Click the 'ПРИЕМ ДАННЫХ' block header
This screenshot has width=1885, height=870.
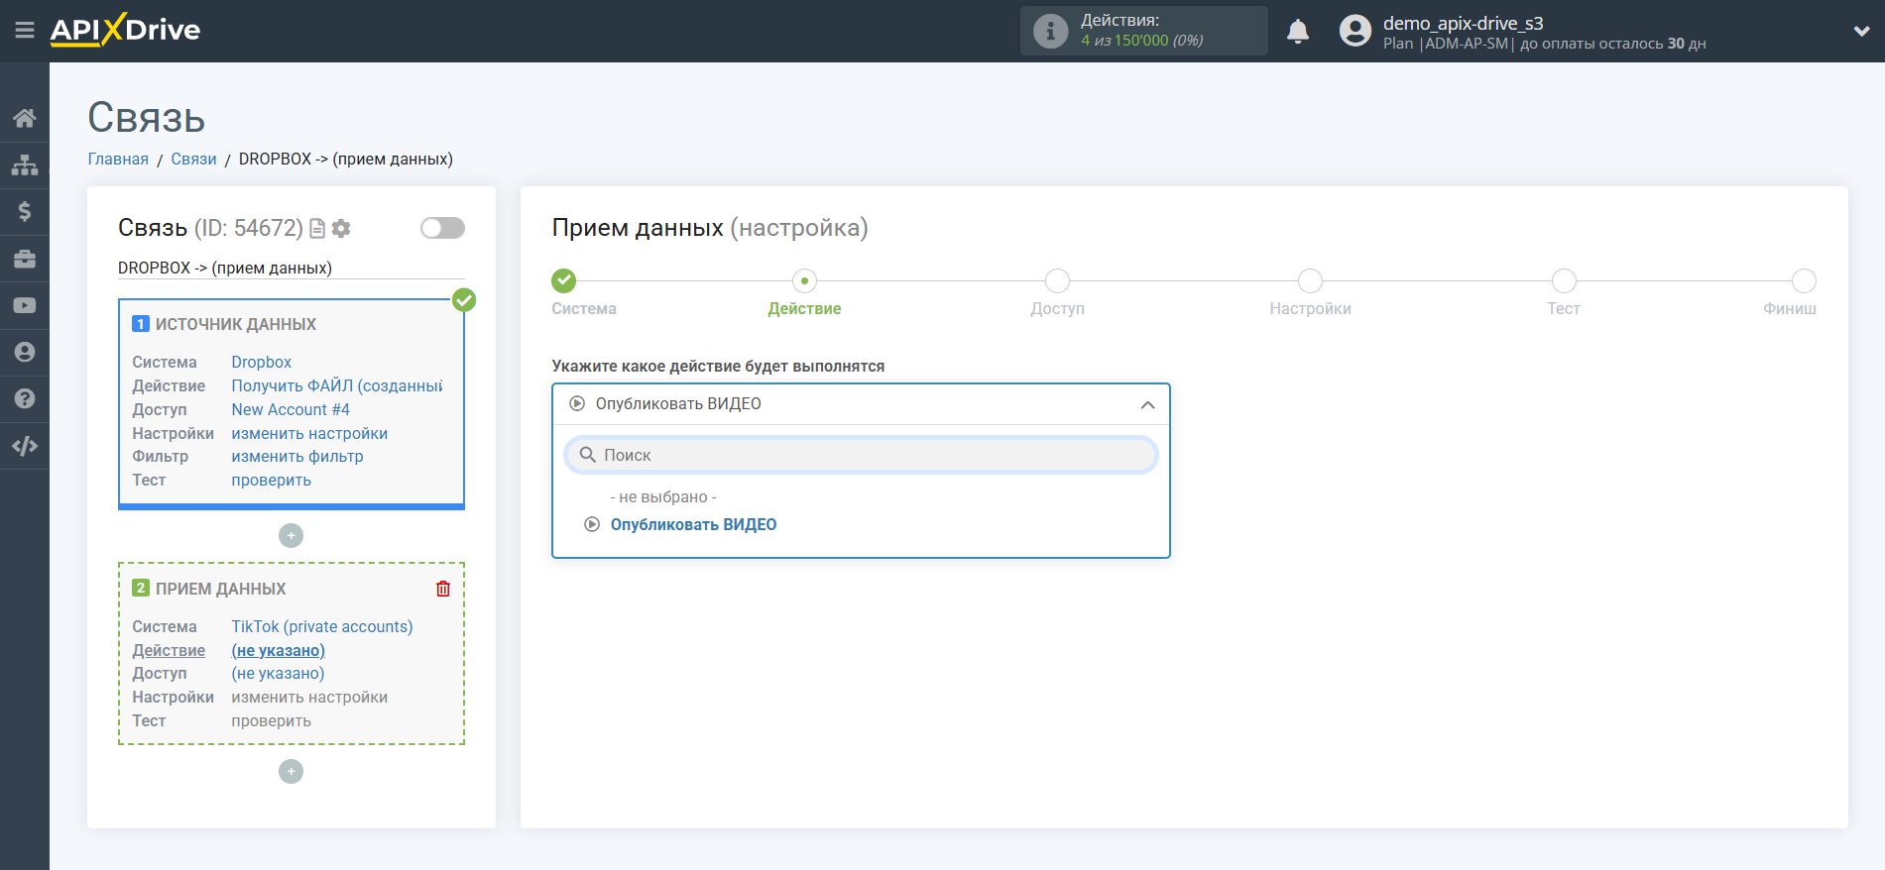[220, 589]
